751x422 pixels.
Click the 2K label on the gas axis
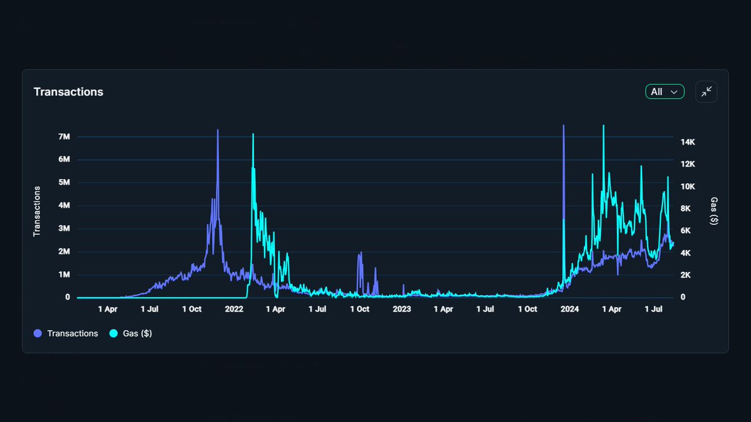click(686, 275)
